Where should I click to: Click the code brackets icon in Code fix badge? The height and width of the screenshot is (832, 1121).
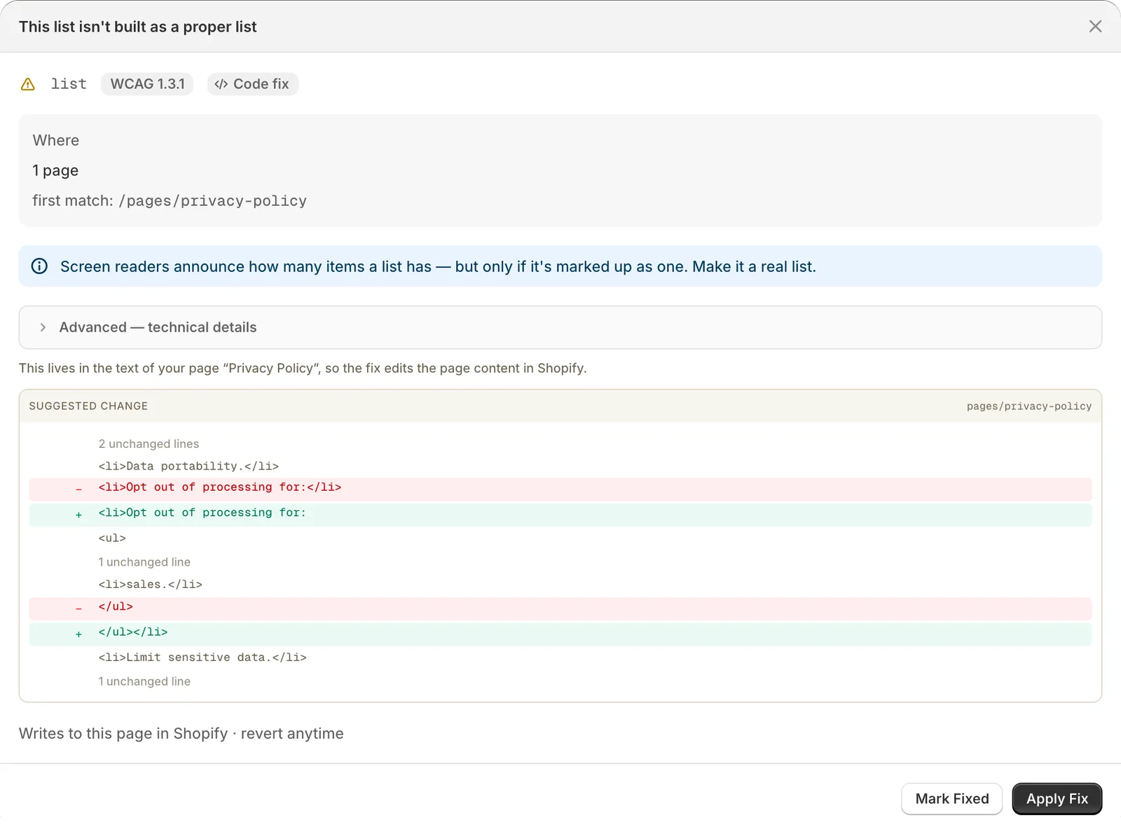click(221, 84)
